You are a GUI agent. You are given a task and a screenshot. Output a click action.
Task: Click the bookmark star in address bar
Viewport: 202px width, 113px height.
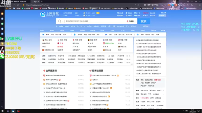coord(23,5)
